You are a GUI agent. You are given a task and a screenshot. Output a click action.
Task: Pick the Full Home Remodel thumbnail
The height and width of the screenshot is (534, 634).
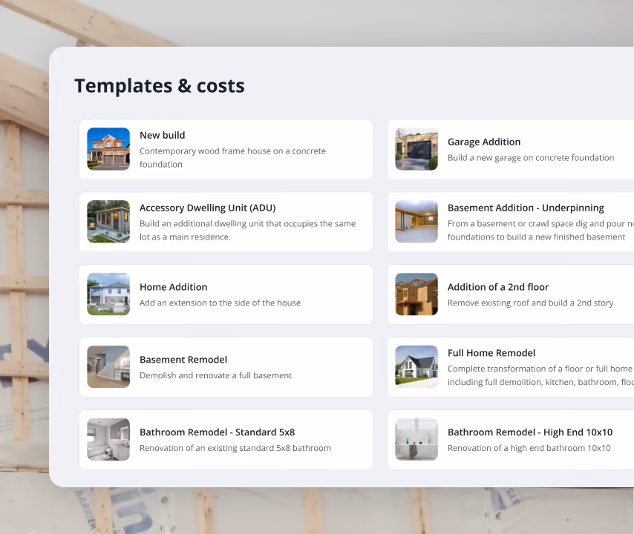tap(416, 367)
